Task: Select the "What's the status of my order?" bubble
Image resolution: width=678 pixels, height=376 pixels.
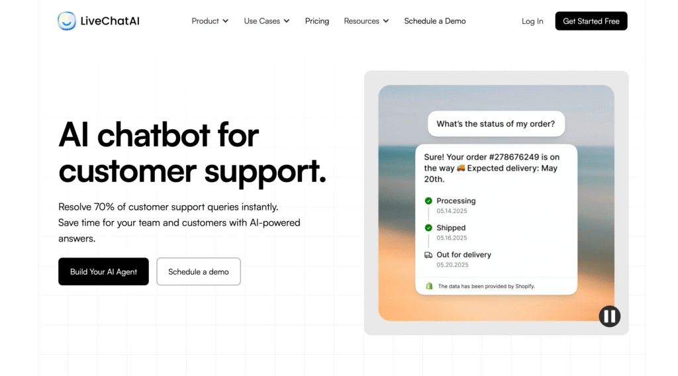Action: tap(496, 124)
